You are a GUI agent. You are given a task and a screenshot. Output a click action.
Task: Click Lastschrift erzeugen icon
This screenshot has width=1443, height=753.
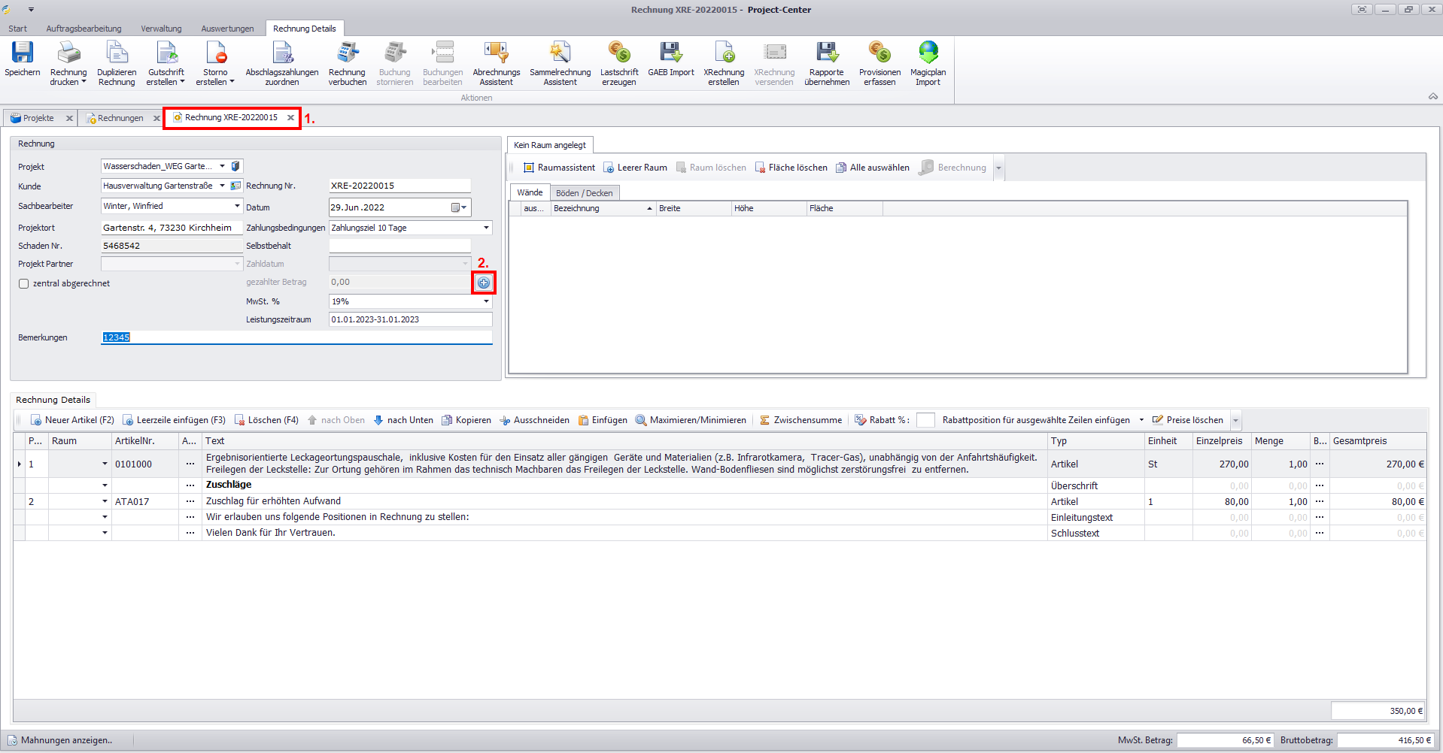[x=619, y=53]
